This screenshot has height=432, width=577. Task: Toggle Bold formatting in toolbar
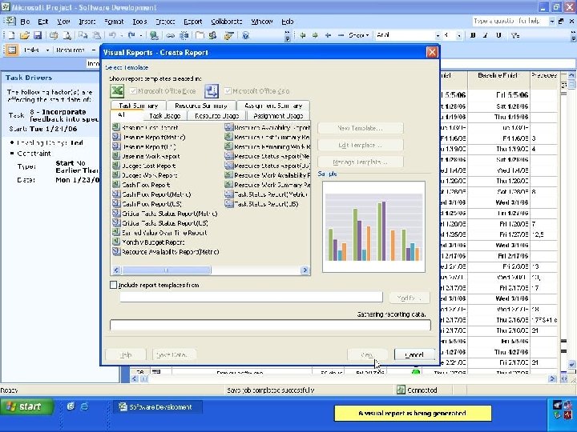point(473,35)
